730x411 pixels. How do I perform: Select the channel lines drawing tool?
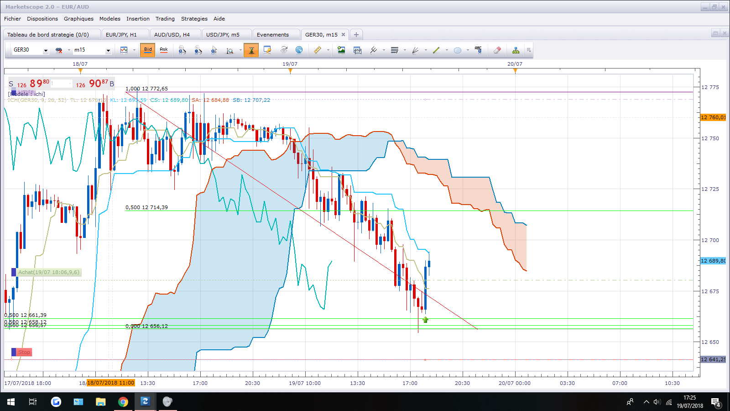[374, 50]
